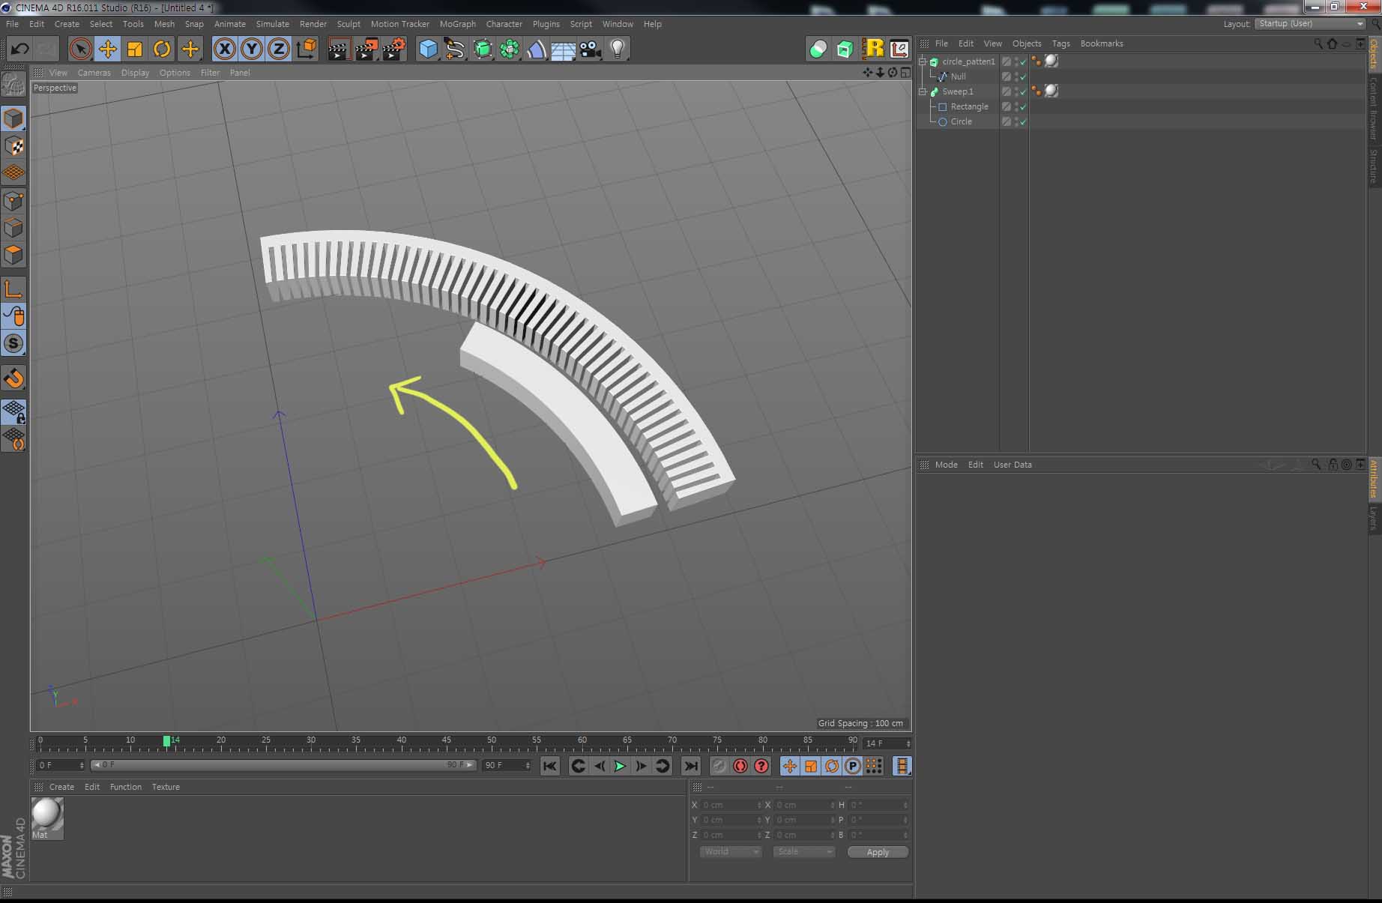Open the Sculpt menu
The width and height of the screenshot is (1382, 903).
[348, 24]
